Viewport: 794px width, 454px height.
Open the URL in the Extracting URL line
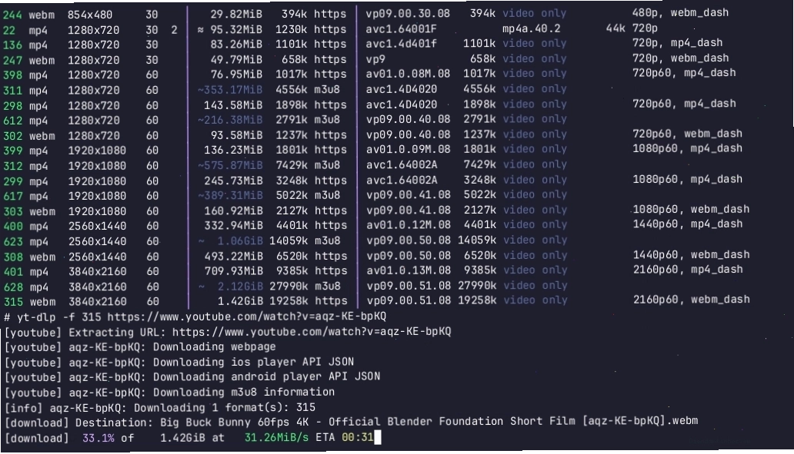[x=312, y=332]
